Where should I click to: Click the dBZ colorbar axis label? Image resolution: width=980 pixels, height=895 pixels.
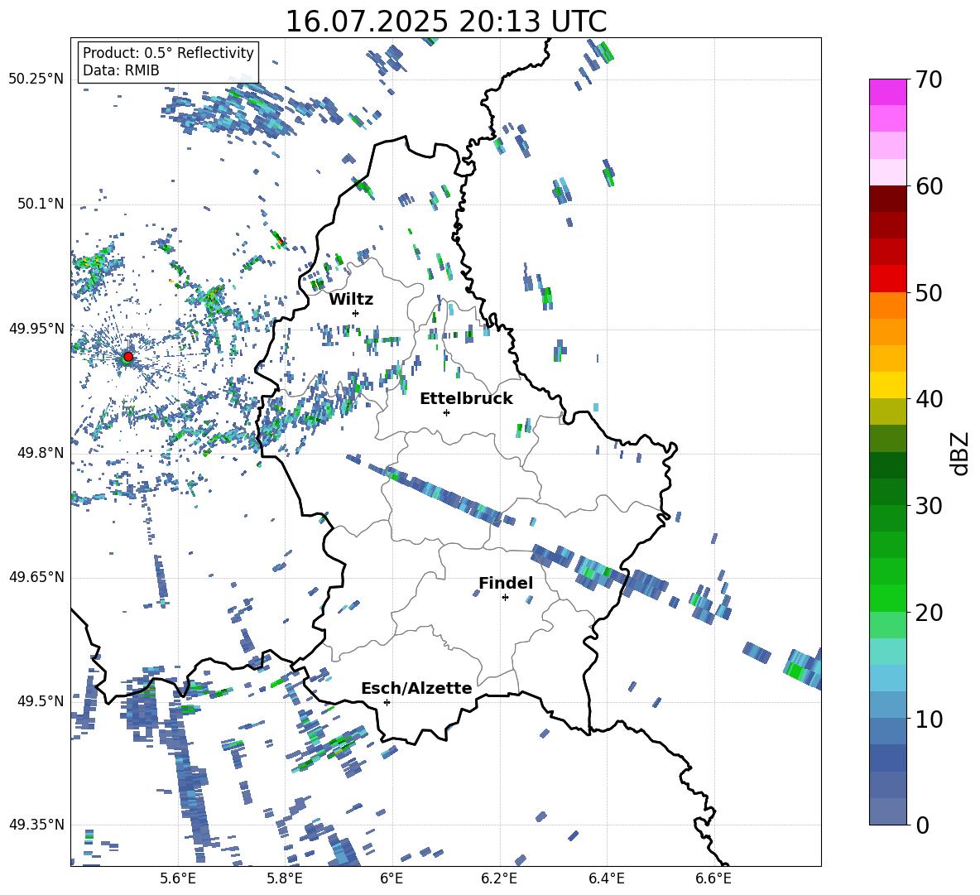click(961, 453)
